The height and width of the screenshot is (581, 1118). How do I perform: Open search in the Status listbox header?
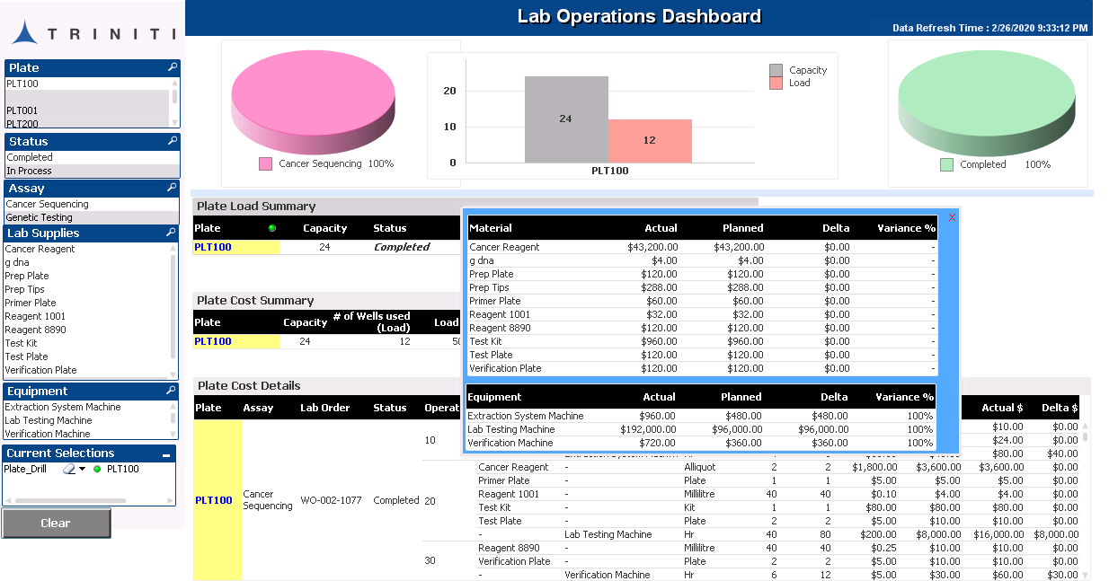(x=173, y=141)
